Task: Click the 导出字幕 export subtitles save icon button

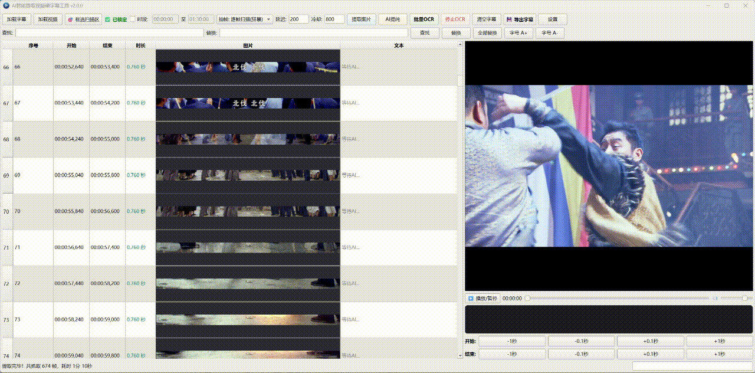Action: click(520, 19)
